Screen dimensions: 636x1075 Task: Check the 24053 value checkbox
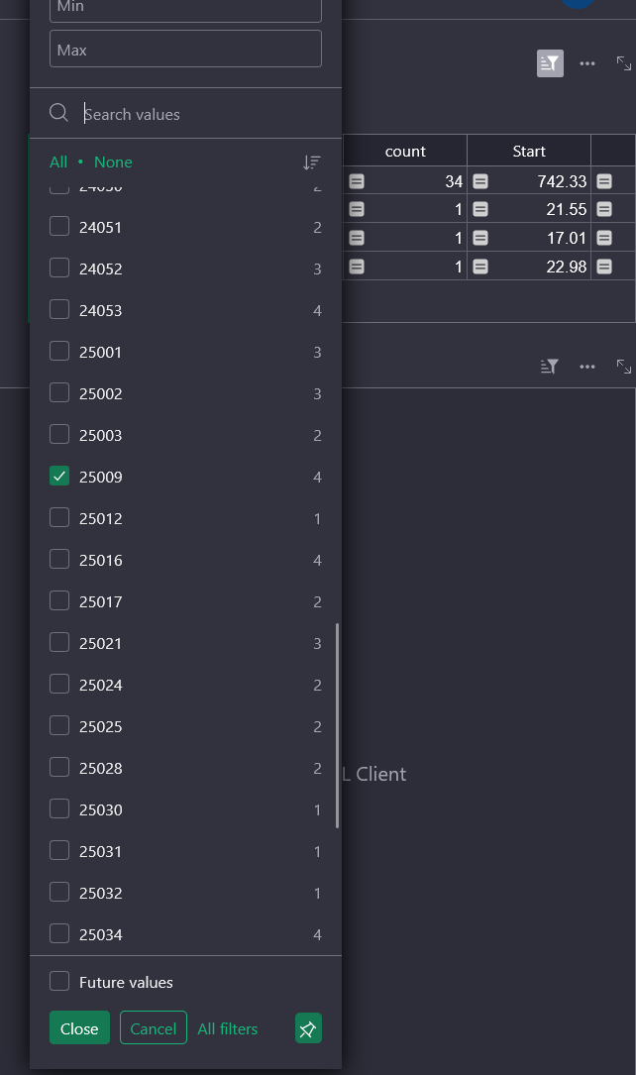[x=59, y=310]
